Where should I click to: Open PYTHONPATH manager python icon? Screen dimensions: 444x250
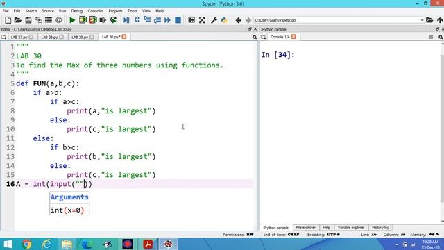[224, 20]
